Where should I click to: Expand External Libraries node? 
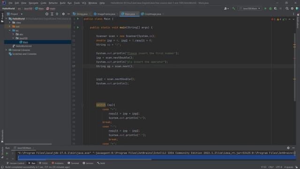(x=6, y=50)
